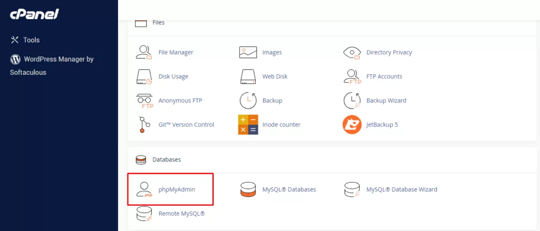The width and height of the screenshot is (540, 231).
Task: Open the Backup Wizard link
Action: click(x=387, y=101)
